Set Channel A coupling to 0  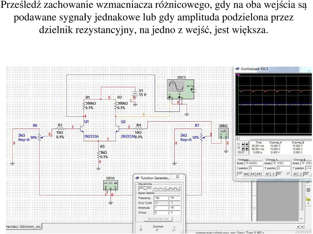274,174
